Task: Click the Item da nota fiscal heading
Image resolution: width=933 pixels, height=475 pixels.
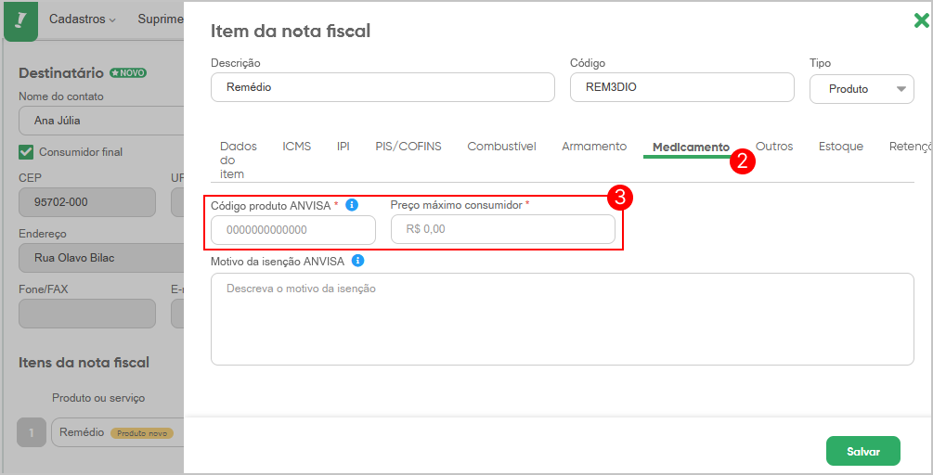Action: coord(291,31)
